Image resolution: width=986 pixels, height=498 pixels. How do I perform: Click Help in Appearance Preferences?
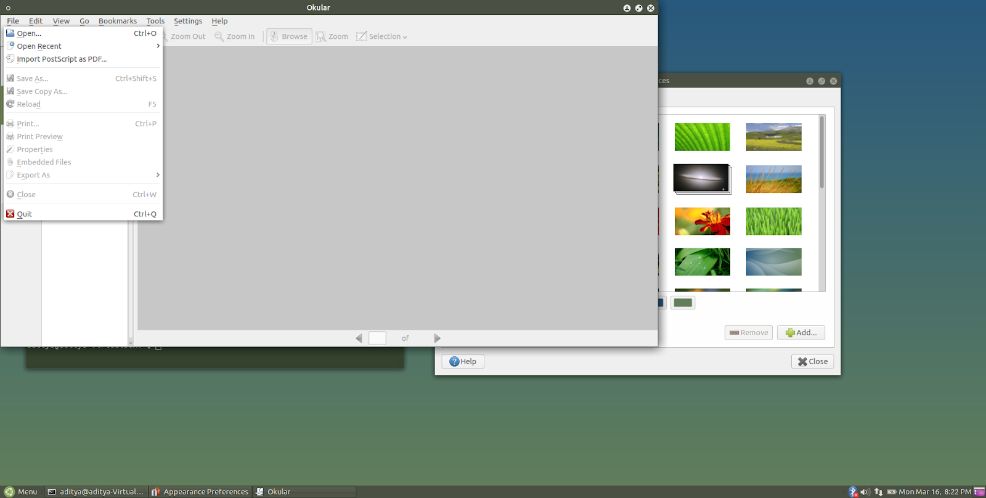463,361
